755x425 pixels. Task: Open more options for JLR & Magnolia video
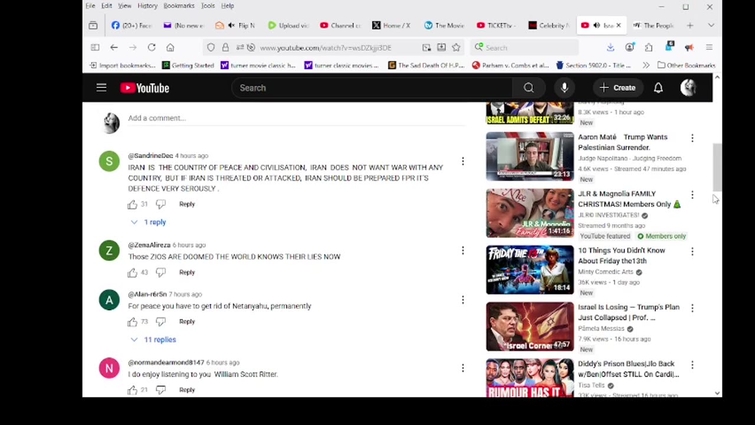[692, 195]
